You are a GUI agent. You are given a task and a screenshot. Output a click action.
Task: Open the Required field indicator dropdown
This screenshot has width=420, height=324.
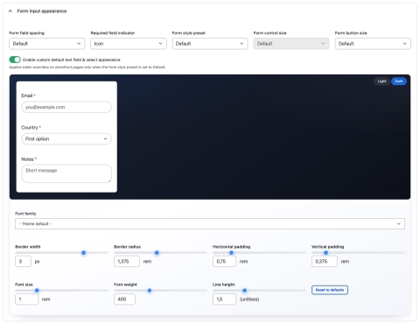tap(129, 44)
